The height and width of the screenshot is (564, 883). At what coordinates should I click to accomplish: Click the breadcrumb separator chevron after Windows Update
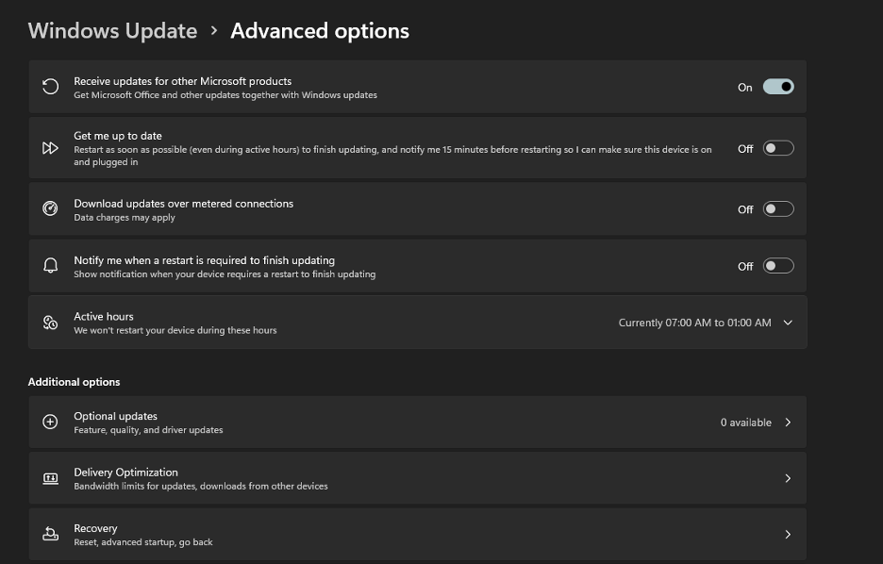(x=214, y=31)
